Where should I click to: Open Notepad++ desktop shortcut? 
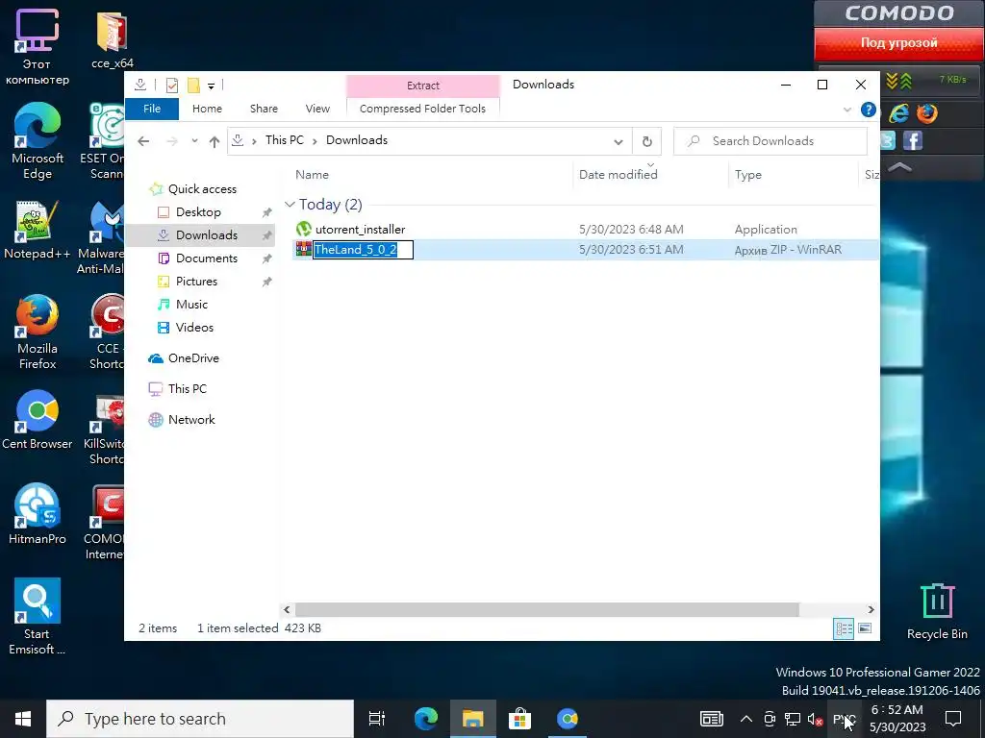pyautogui.click(x=38, y=230)
